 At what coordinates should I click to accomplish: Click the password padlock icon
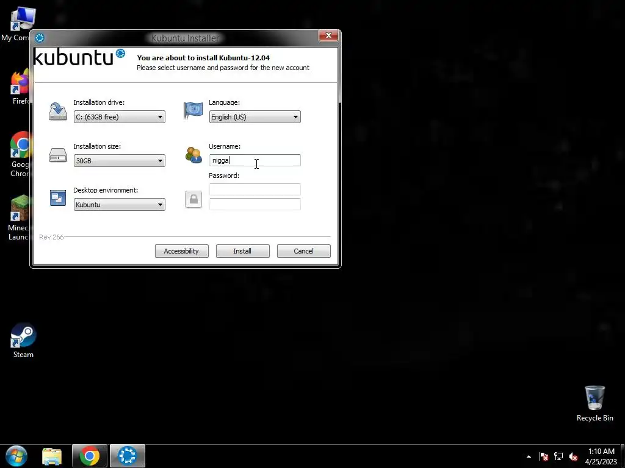[x=193, y=199]
